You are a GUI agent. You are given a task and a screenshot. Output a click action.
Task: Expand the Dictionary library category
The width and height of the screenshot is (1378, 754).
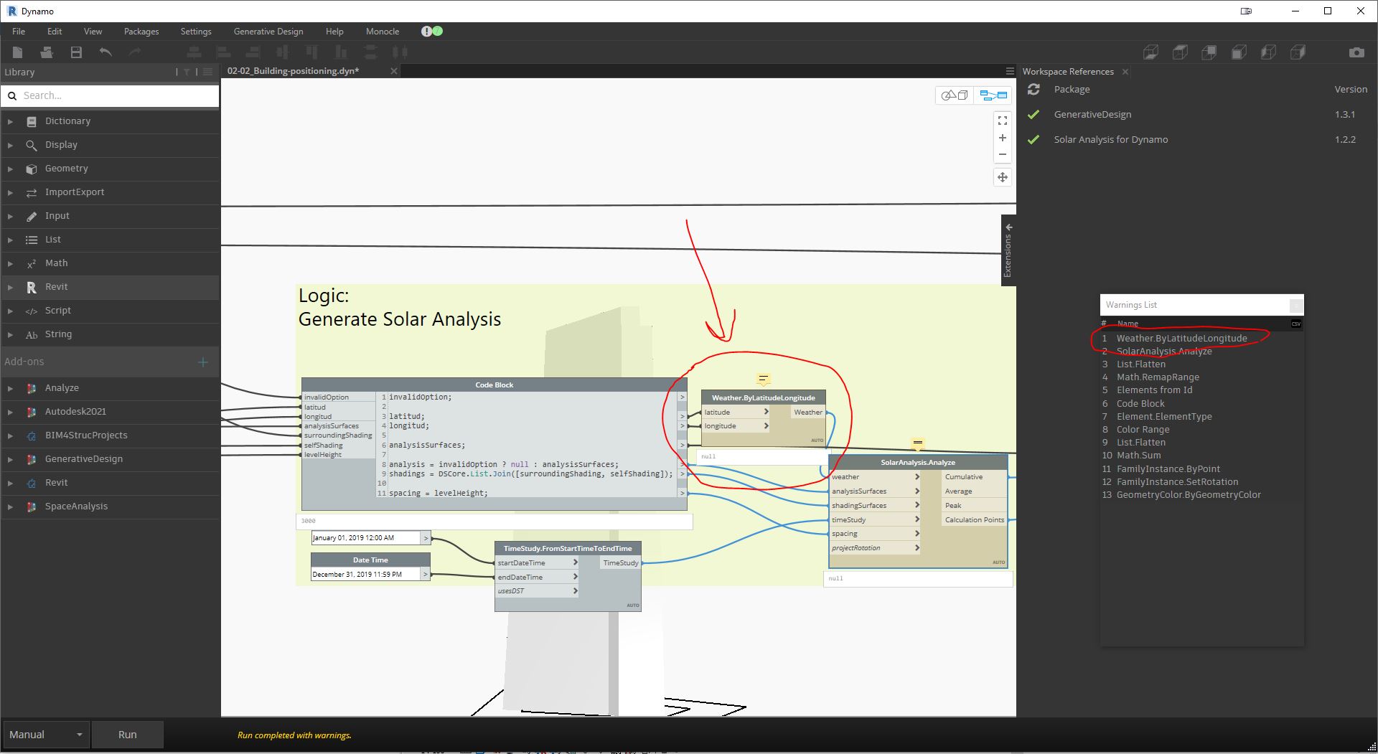pyautogui.click(x=10, y=122)
